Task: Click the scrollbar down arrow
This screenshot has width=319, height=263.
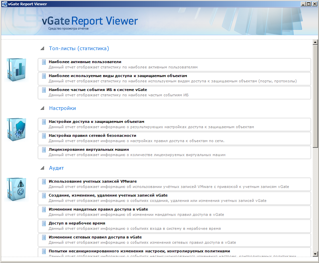Action: click(315, 254)
